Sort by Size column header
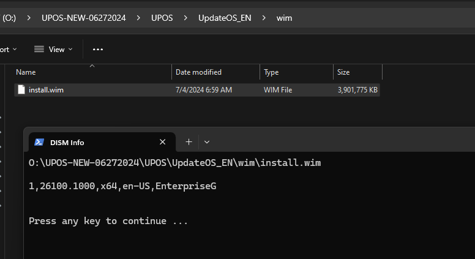Image resolution: width=475 pixels, height=259 pixels. coord(357,72)
